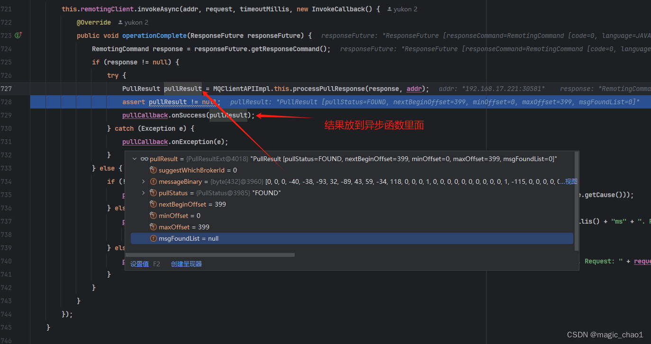Screen dimensions: 651x344
Task: Click the field icon of maxOffset
Action: [x=153, y=227]
